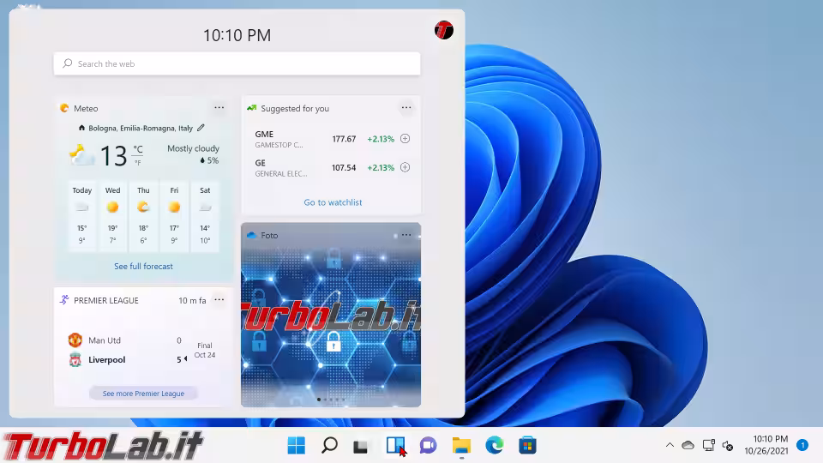Add GE stock to watchlist
This screenshot has height=463, width=823.
click(x=405, y=167)
